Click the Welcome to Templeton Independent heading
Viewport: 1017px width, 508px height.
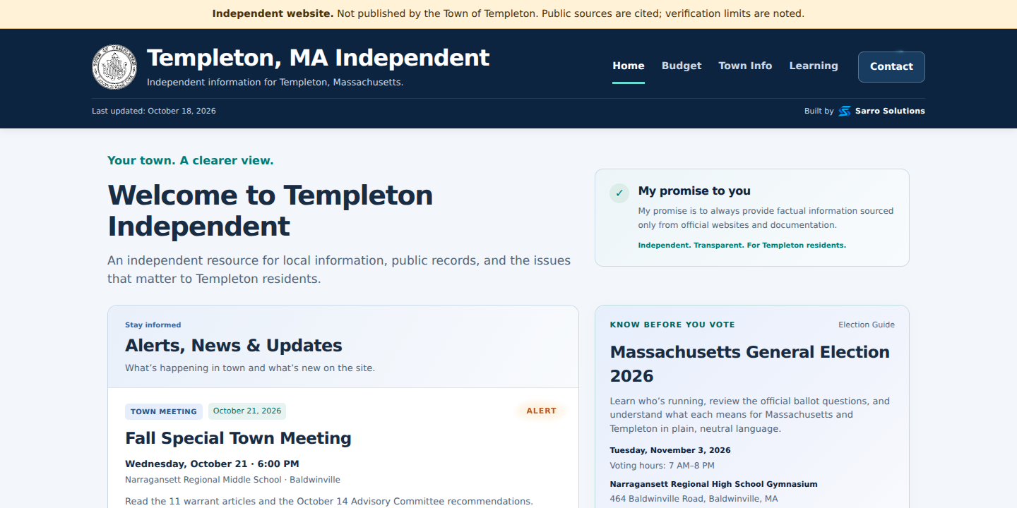pos(270,210)
